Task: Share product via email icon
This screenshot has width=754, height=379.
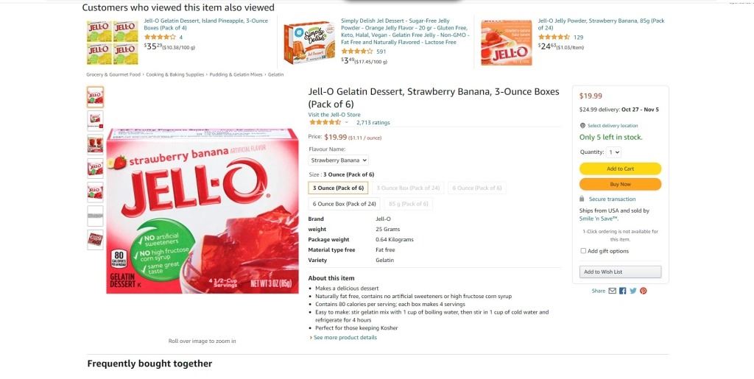Action: tap(612, 291)
